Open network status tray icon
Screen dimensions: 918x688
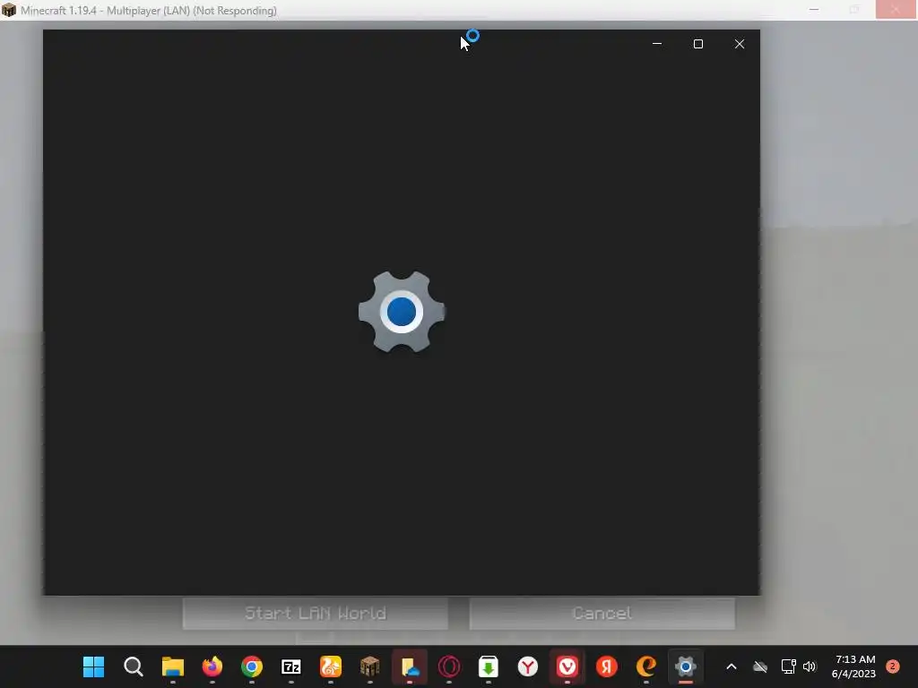pyautogui.click(x=788, y=666)
